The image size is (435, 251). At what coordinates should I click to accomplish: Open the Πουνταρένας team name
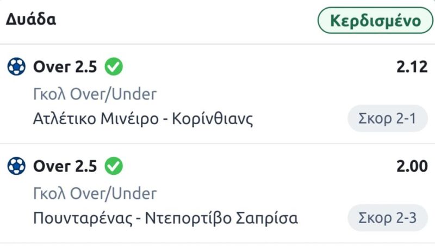pos(80,218)
